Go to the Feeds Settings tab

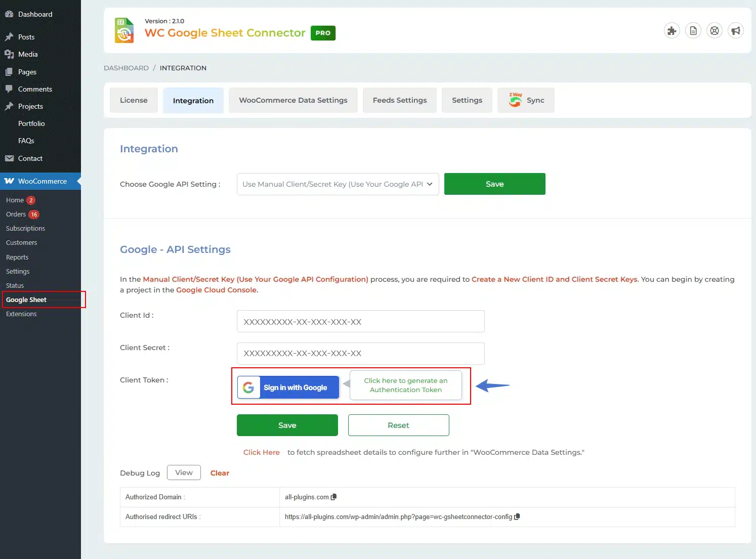click(399, 100)
